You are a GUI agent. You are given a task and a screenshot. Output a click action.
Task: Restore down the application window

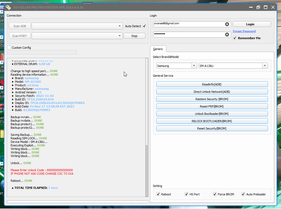[x=258, y=7]
